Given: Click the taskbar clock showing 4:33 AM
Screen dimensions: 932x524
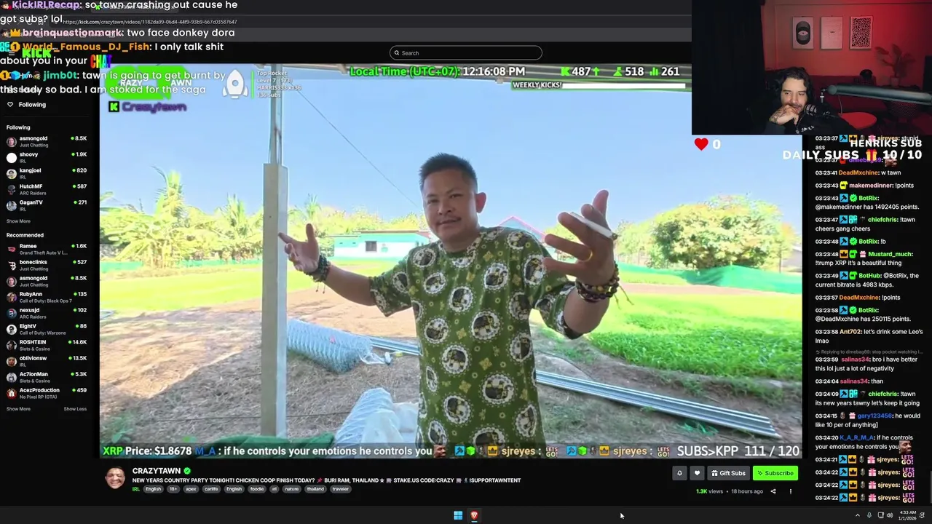Looking at the screenshot, I should 907,515.
